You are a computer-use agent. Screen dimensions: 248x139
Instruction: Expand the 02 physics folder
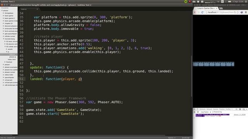5,44
